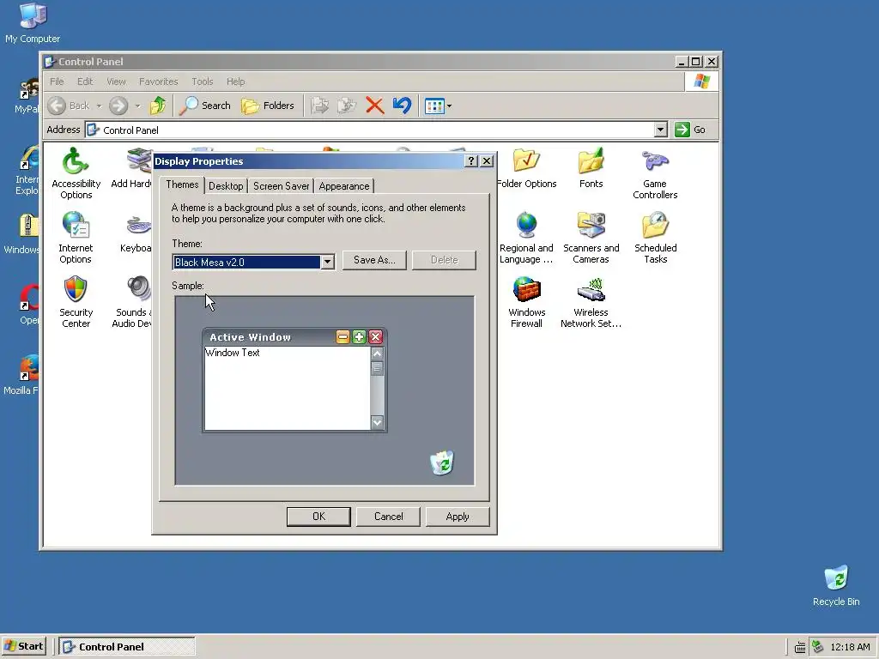Viewport: 879px width, 659px height.
Task: Open Security Center applet
Action: (x=76, y=302)
